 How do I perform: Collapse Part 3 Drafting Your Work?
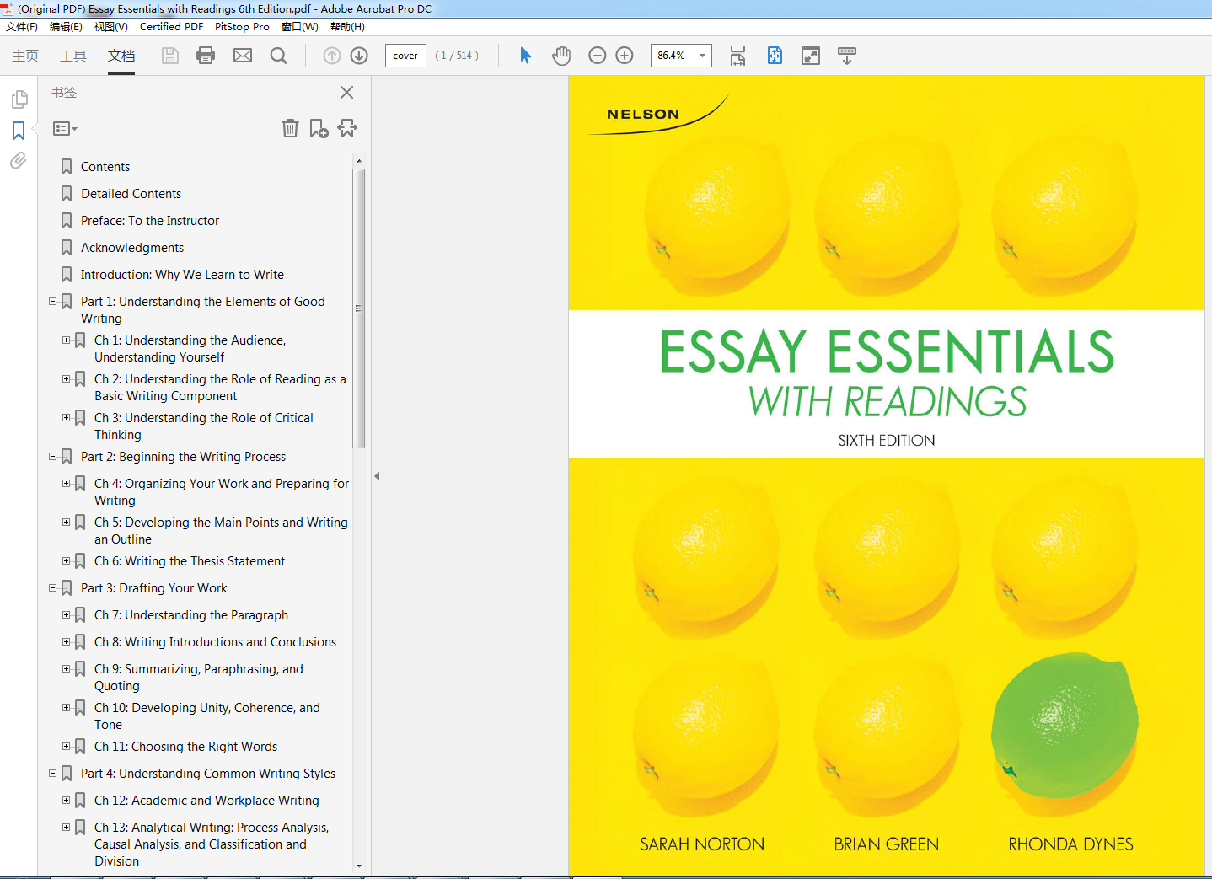click(x=53, y=587)
